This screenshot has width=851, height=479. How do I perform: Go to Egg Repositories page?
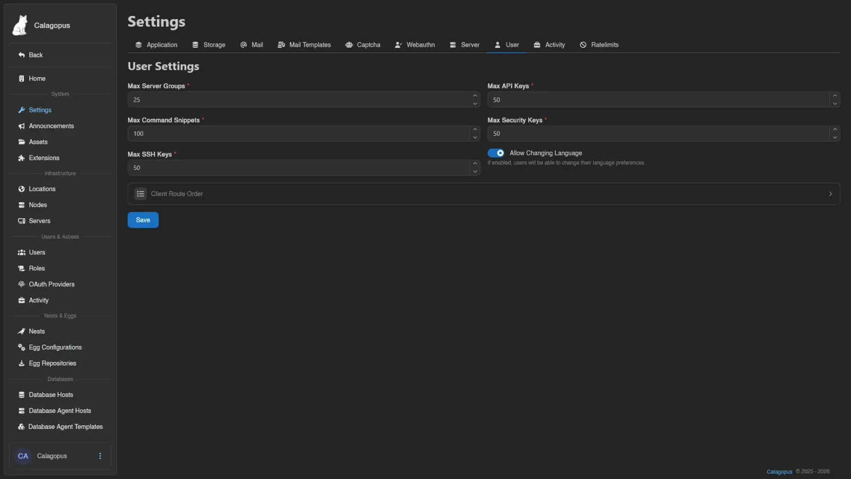pyautogui.click(x=60, y=363)
